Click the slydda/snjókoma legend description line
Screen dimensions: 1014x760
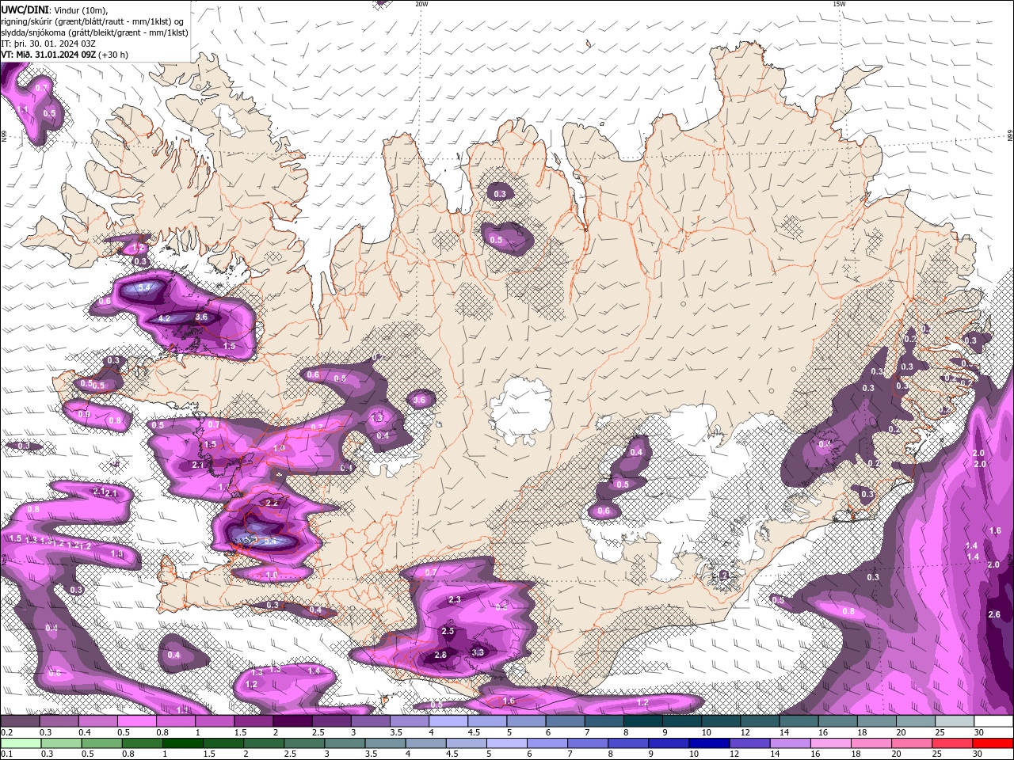point(94,32)
